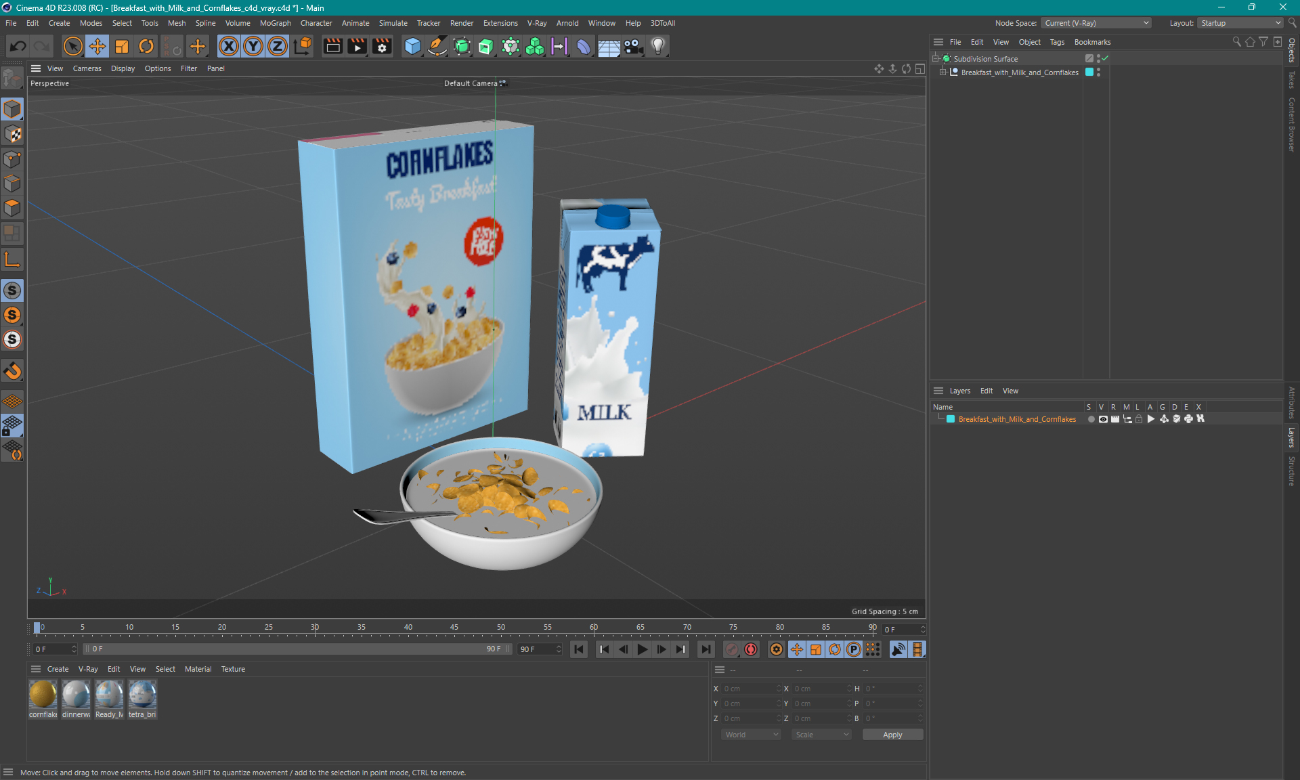Open the Layout Startup dropdown
This screenshot has width=1300, height=780.
click(1240, 23)
